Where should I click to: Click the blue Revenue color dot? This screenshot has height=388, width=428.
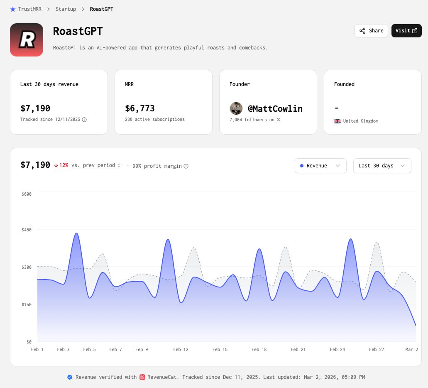click(302, 166)
